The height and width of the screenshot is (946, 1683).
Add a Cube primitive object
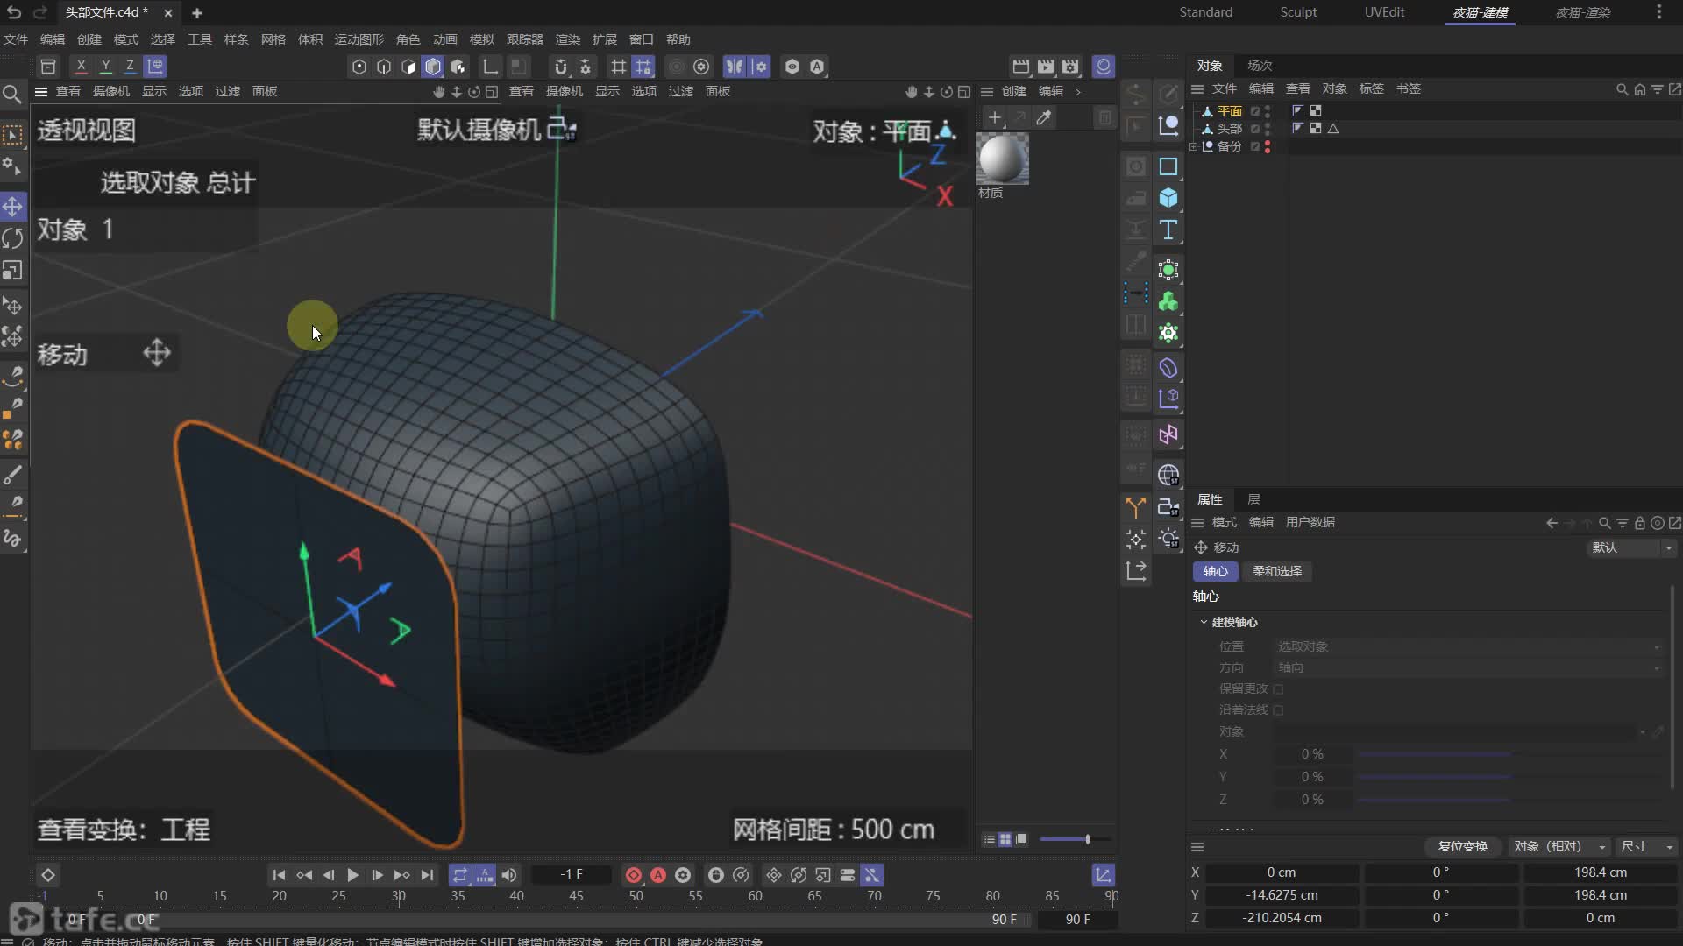[x=1168, y=198]
